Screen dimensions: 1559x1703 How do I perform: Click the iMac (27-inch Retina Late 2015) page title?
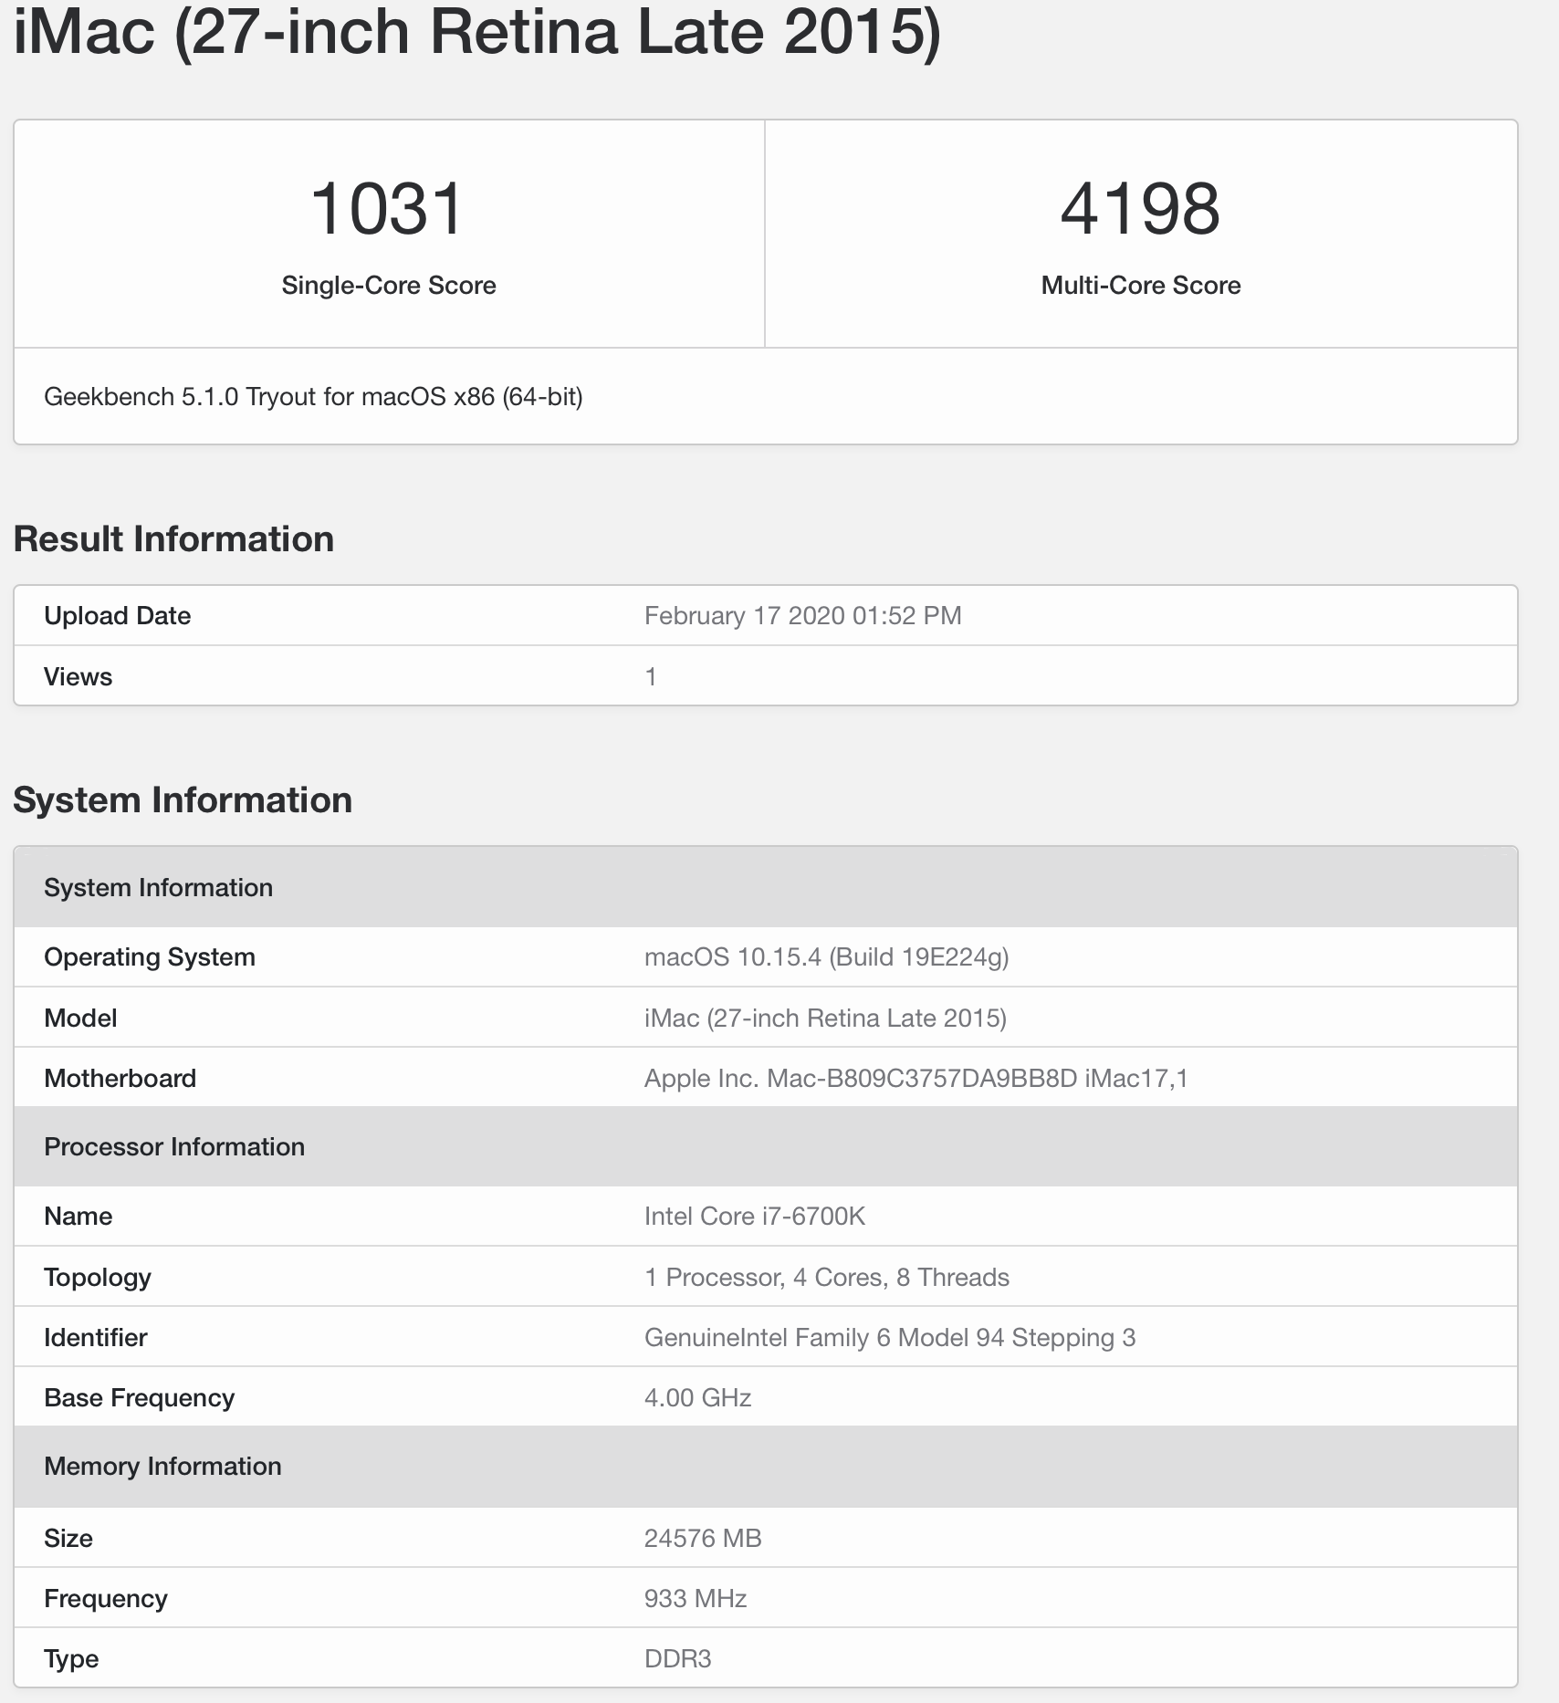pos(476,33)
